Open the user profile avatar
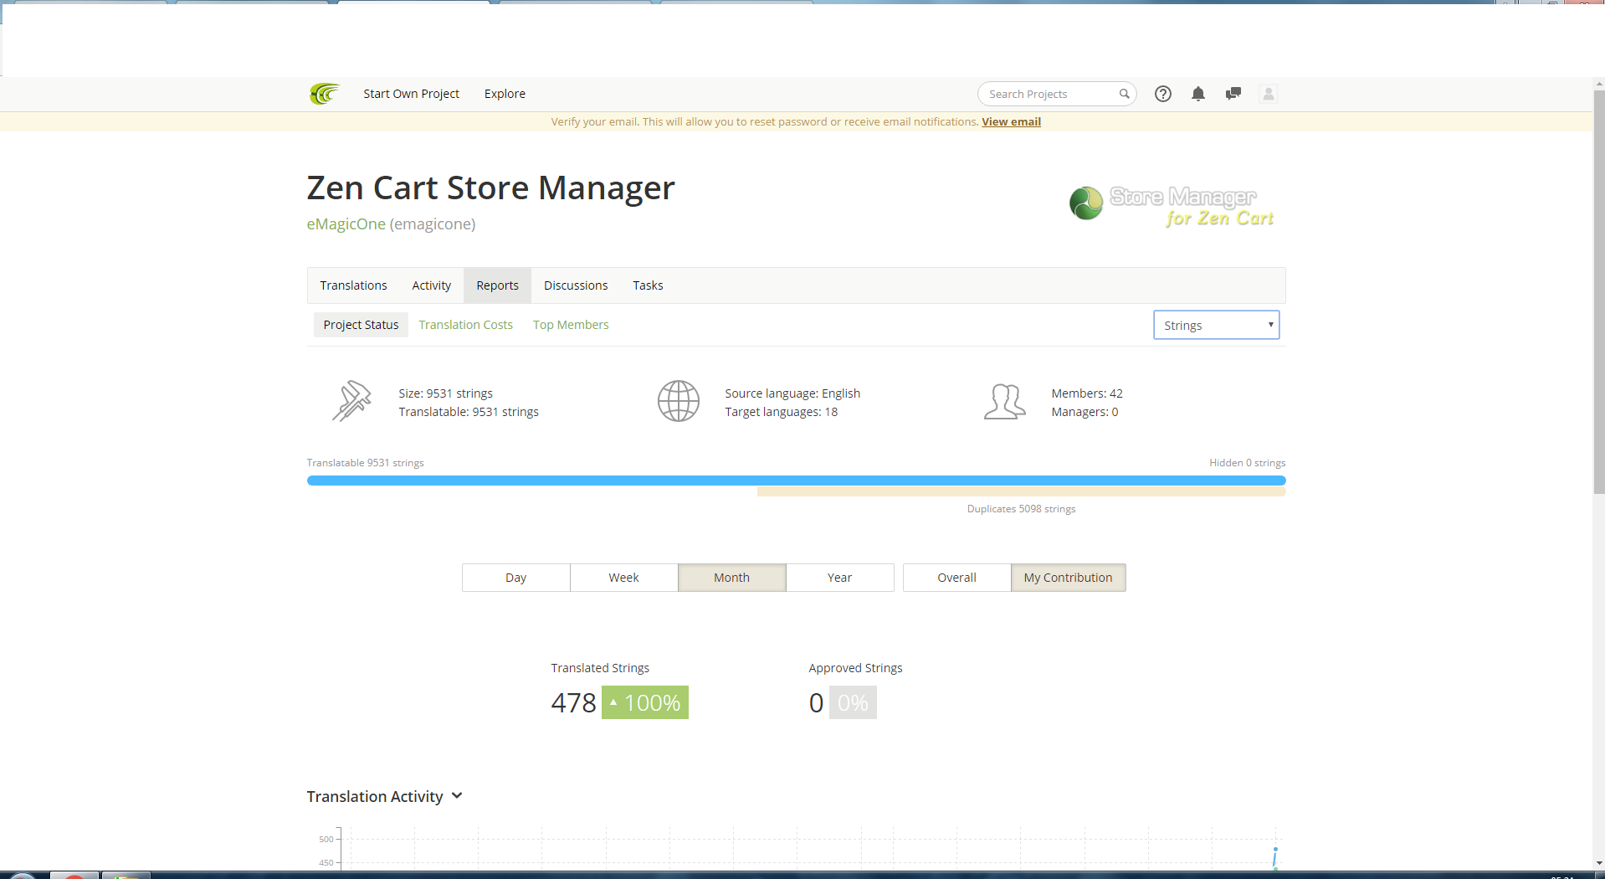Image resolution: width=1605 pixels, height=879 pixels. point(1269,94)
